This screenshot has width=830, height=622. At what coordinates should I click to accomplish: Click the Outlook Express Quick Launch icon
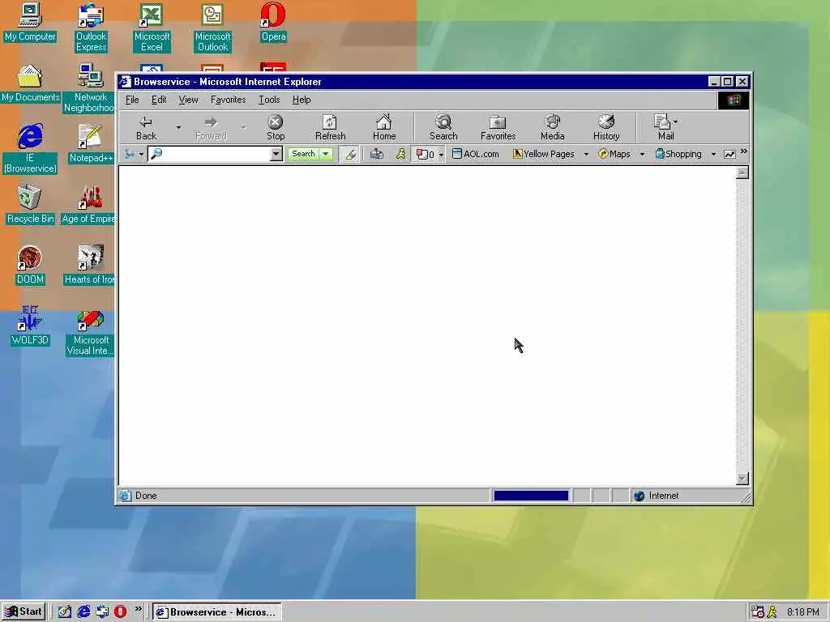coord(101,612)
